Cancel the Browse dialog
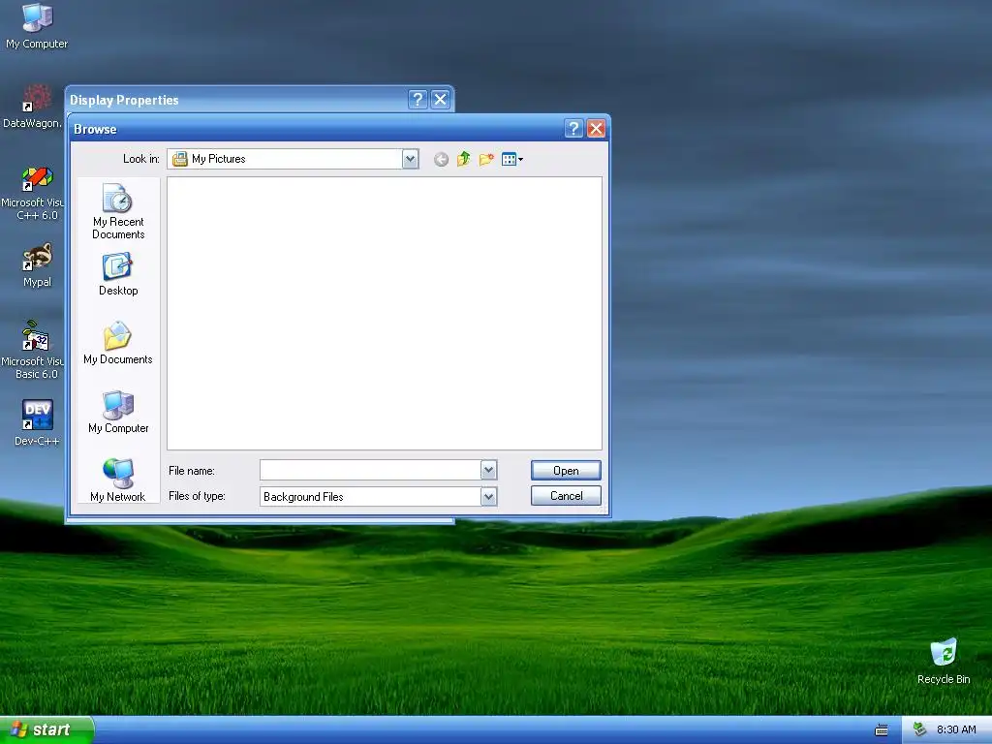Image resolution: width=992 pixels, height=744 pixels. click(x=566, y=496)
